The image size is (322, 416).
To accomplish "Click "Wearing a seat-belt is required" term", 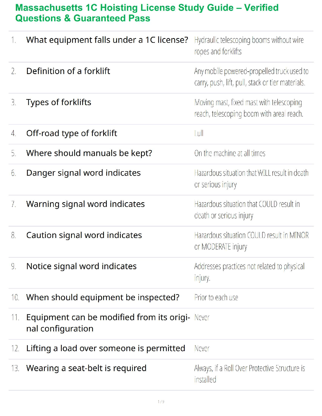I will (x=86, y=368).
